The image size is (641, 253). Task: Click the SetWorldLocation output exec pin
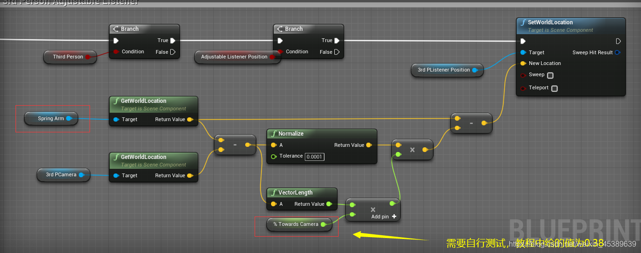click(x=618, y=41)
